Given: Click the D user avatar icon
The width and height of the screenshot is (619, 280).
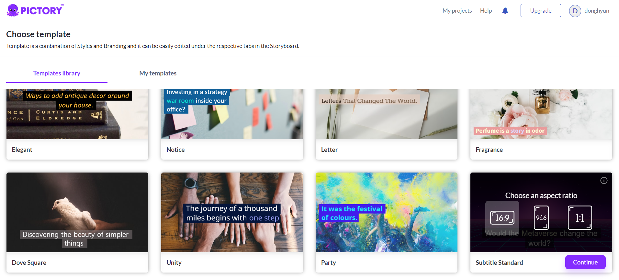Looking at the screenshot, I should click(575, 11).
